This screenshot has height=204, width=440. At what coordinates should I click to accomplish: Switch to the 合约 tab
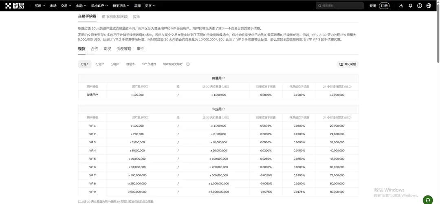click(95, 48)
